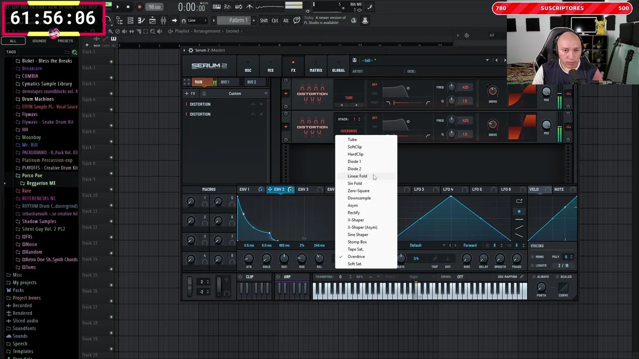Toggle the LEGATO voicing checkbox
The height and width of the screenshot is (359, 639).
click(533, 266)
